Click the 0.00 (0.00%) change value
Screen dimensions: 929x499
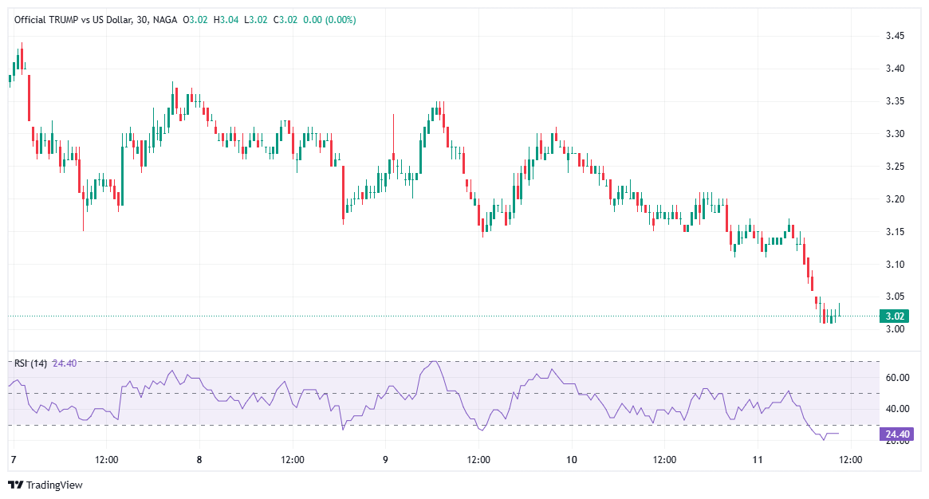tap(329, 19)
